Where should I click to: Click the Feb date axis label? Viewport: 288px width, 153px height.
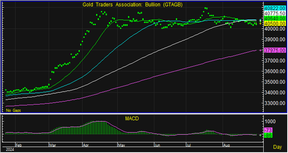19,145
